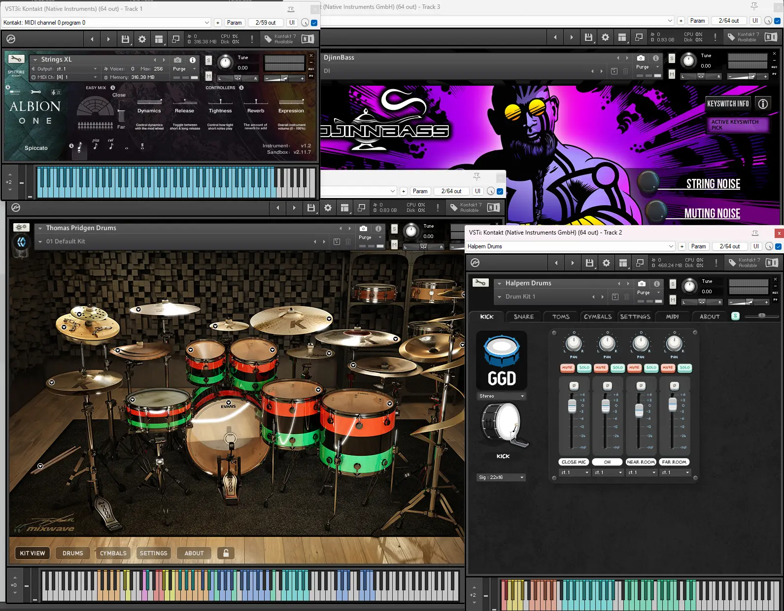Viewport: 784px width, 611px height.
Task: Open the Sig 22x16 kick dropdown
Action: [501, 477]
